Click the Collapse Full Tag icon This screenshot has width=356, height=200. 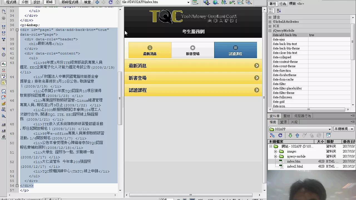point(4,27)
